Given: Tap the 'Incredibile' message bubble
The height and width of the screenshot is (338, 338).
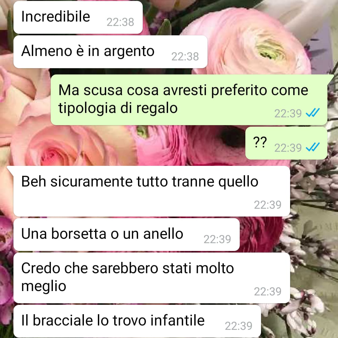Looking at the screenshot, I should pyautogui.click(x=78, y=17).
